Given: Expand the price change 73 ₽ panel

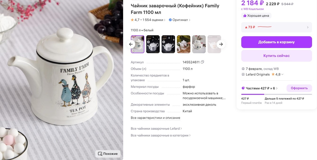Looking at the screenshot, I should click(277, 27).
